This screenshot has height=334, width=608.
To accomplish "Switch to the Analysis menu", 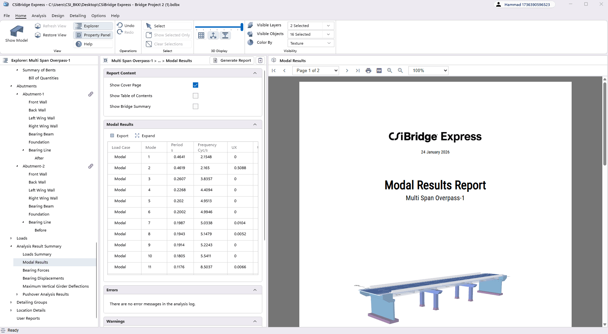I will pyautogui.click(x=39, y=15).
